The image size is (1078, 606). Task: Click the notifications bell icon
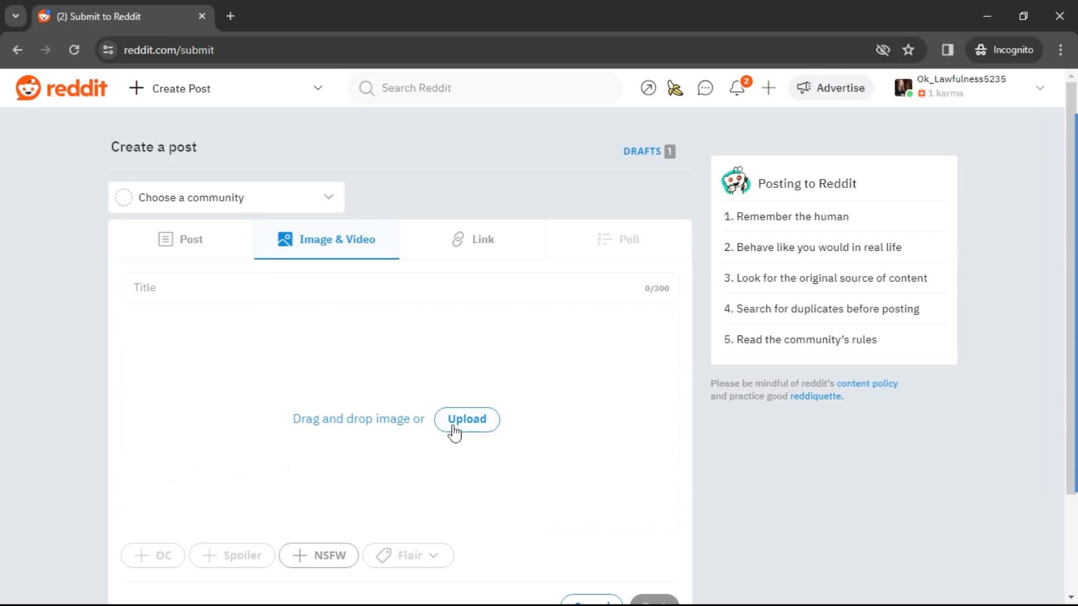click(738, 88)
